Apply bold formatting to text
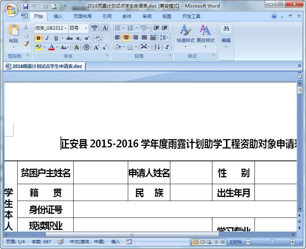Image resolution: width=306 pixels, height=249 pixels. tap(38, 38)
